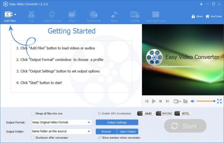Open the Opening/Ending tool
The height and width of the screenshot is (143, 224).
pyautogui.click(x=156, y=16)
